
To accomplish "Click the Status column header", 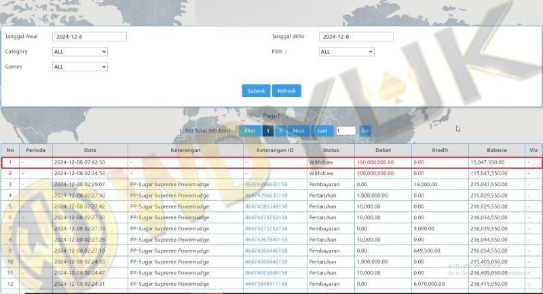I will tap(331, 150).
